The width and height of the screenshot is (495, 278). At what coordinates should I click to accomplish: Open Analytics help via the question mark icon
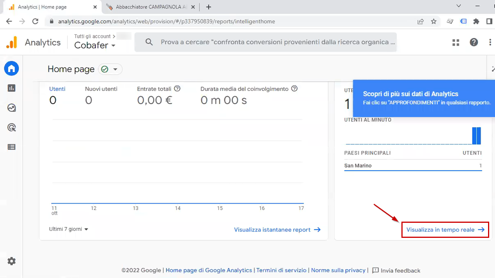click(474, 42)
